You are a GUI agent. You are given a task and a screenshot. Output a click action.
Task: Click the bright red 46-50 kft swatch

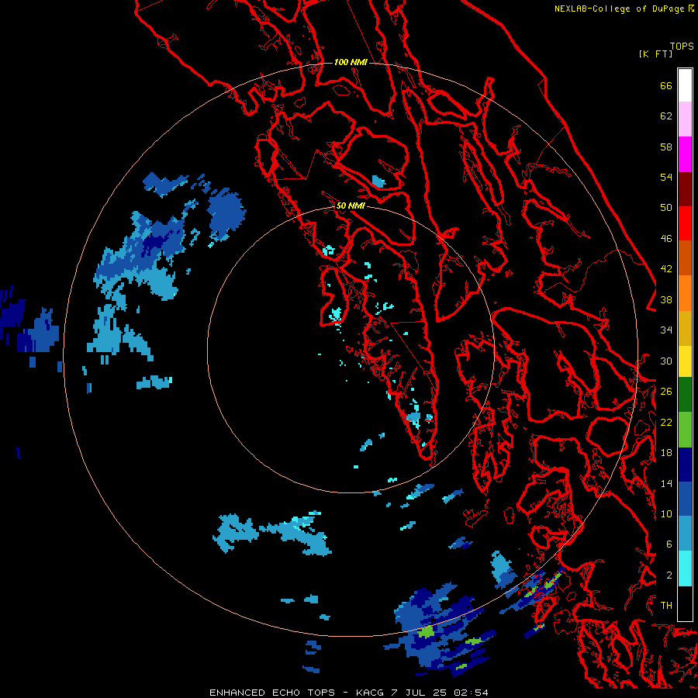pyautogui.click(x=685, y=223)
